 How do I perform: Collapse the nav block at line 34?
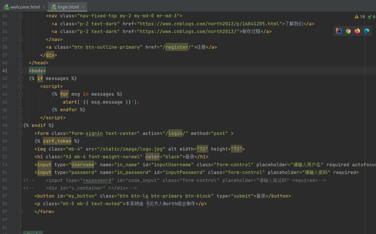coord(21,17)
